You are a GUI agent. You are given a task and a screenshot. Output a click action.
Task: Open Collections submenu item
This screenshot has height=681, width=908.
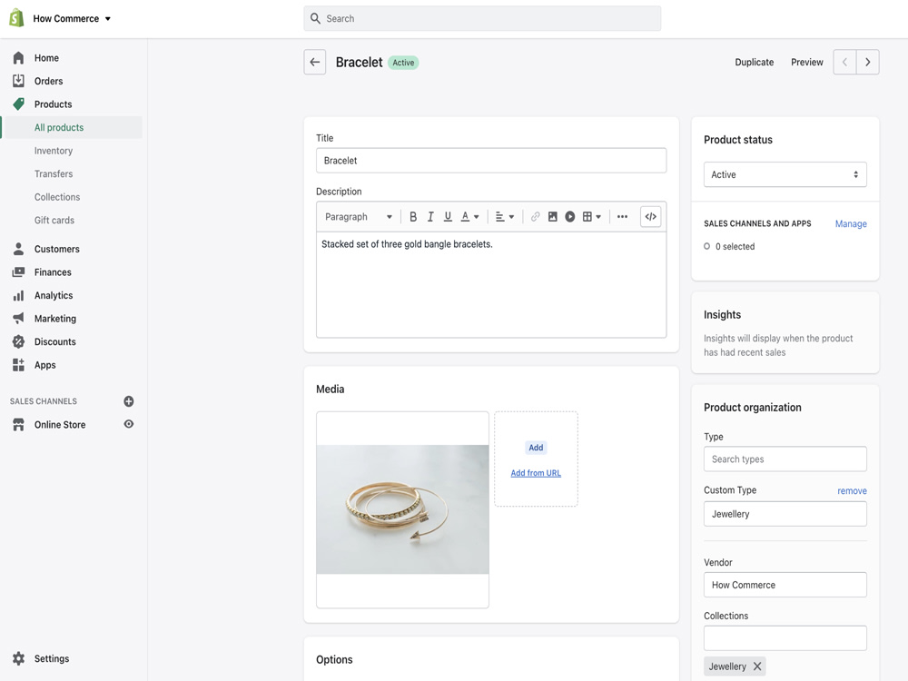click(x=56, y=197)
